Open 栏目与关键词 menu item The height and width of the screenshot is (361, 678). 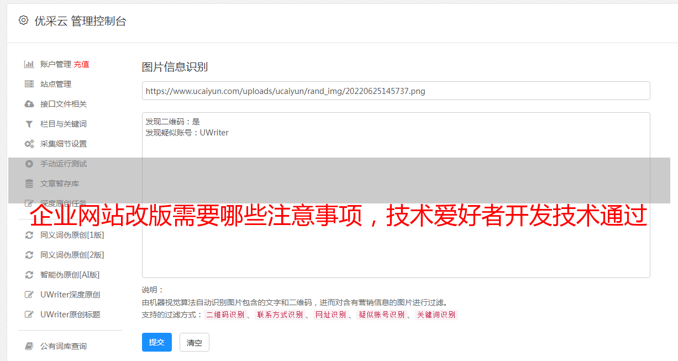(x=64, y=124)
